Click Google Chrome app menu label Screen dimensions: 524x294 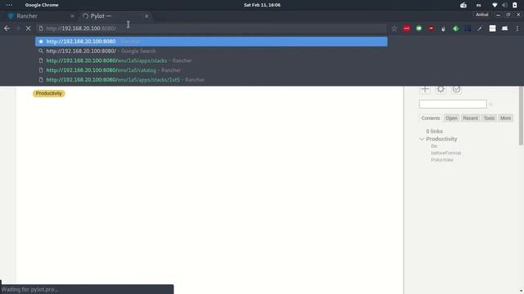pos(42,5)
